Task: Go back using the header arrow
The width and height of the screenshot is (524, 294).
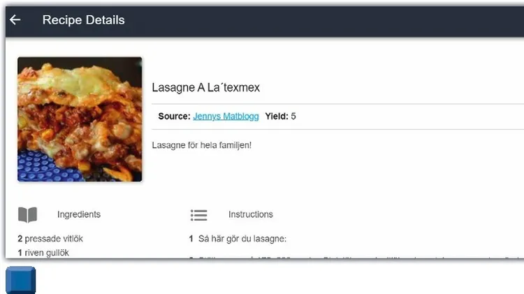Action: point(15,20)
